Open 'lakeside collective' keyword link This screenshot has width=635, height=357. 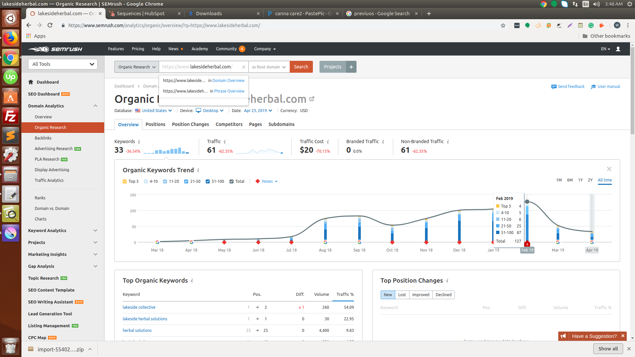[139, 307]
